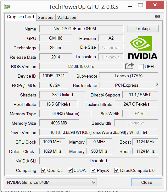168x192 pixels.
Task: Switch to the Sensors tab
Action: point(46,17)
